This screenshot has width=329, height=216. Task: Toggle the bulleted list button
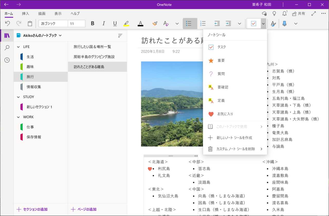tap(189, 24)
